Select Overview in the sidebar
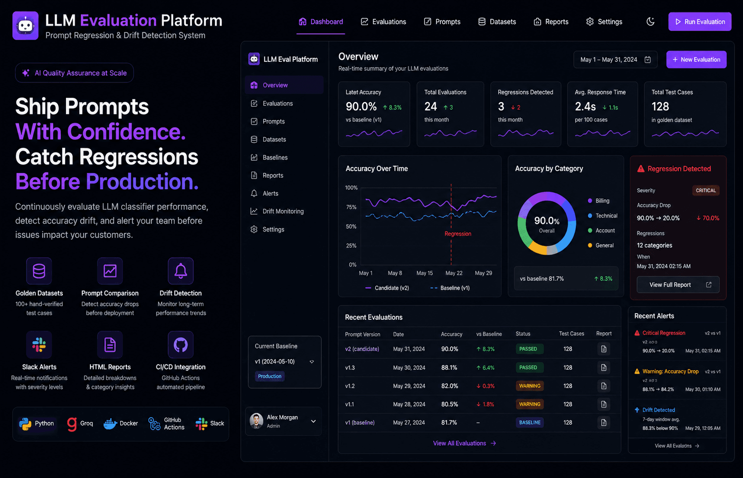The image size is (743, 478). click(284, 85)
